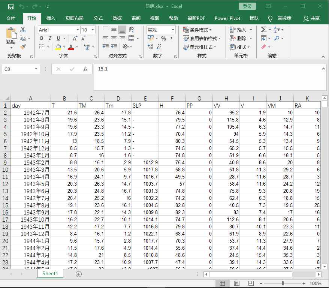Decrease indent icon
The image size is (329, 288).
[x=106, y=47]
